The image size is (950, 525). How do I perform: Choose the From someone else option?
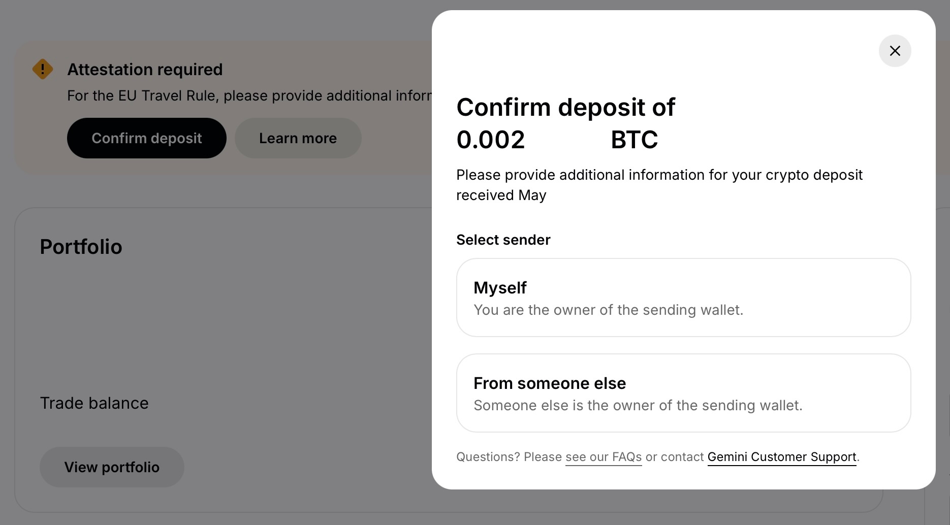683,393
